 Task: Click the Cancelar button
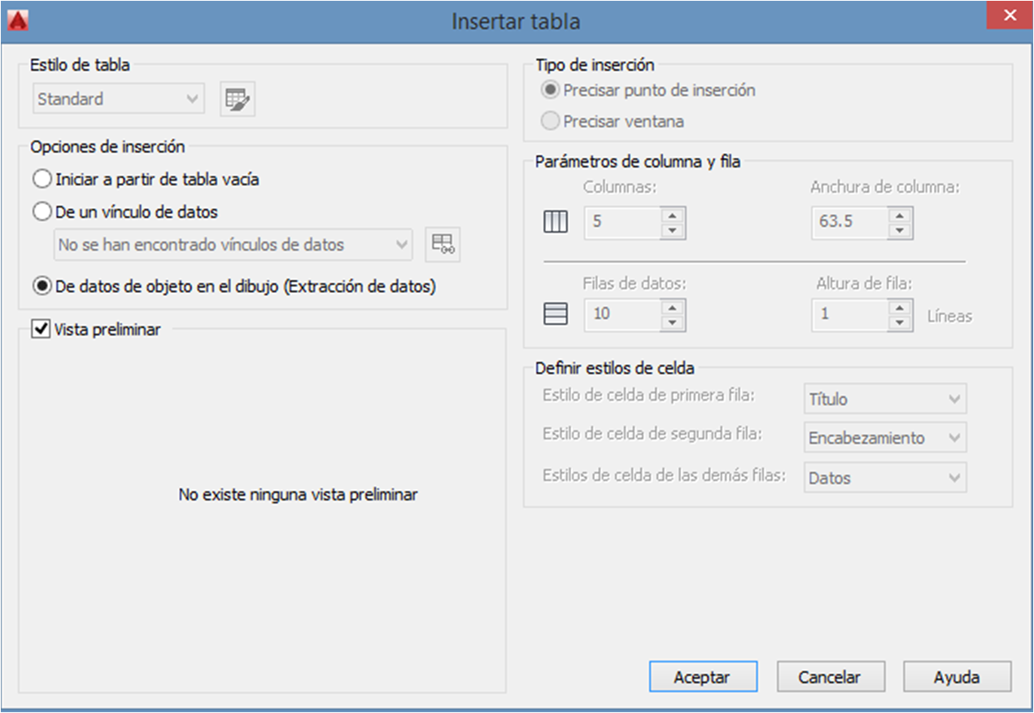[830, 677]
